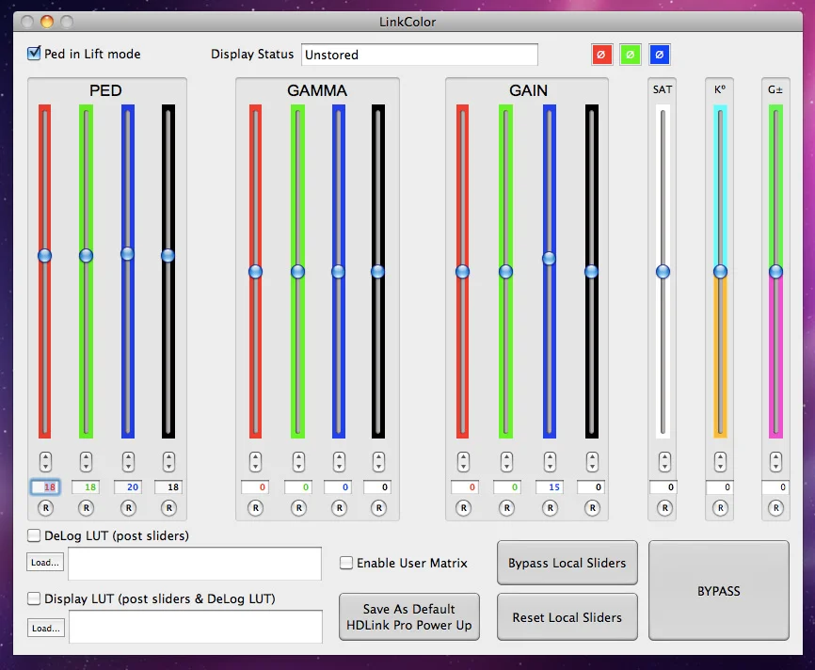Reset the SAT slider with R button

[664, 508]
